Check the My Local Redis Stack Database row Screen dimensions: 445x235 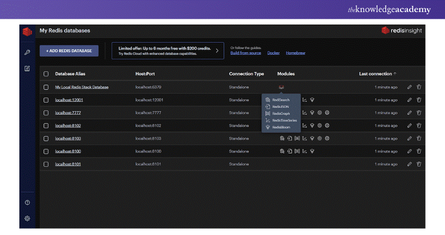tap(46, 87)
